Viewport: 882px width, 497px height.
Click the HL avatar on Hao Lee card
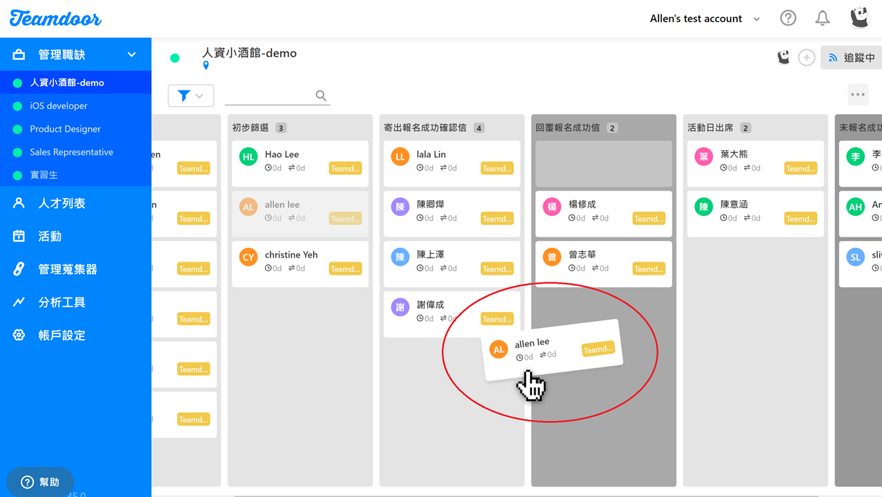click(x=248, y=157)
